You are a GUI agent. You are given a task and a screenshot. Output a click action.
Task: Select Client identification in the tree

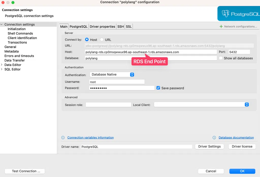pyautogui.click(x=22, y=38)
